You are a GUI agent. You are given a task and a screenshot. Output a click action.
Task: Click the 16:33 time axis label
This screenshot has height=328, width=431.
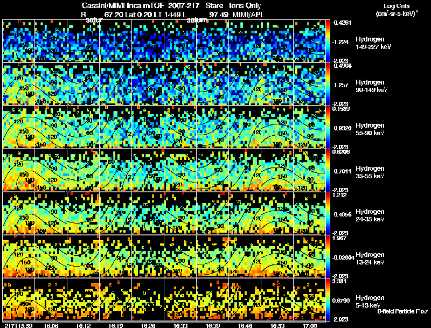[180, 325]
